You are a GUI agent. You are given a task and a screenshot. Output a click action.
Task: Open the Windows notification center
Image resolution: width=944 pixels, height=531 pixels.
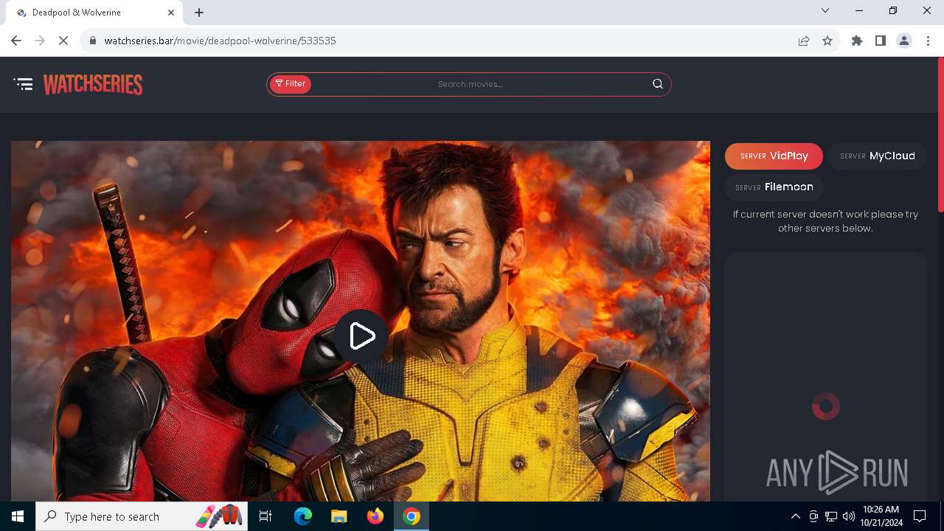920,516
